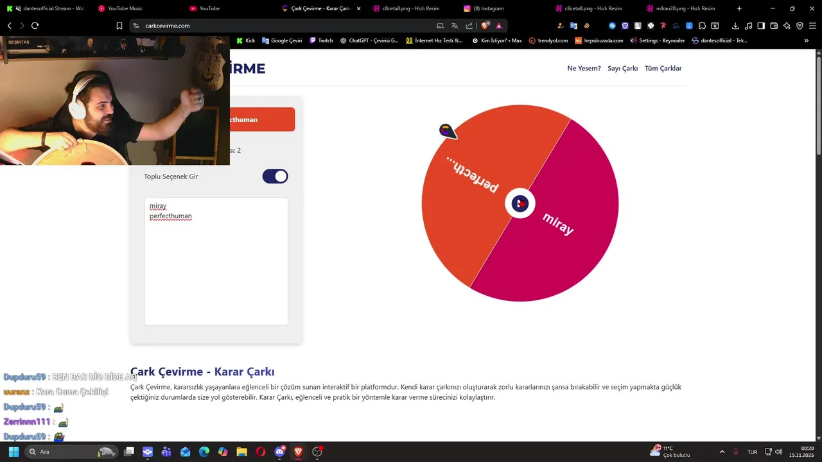Image resolution: width=822 pixels, height=462 pixels.
Task: Open the media control music-note icon
Action: 748,26
